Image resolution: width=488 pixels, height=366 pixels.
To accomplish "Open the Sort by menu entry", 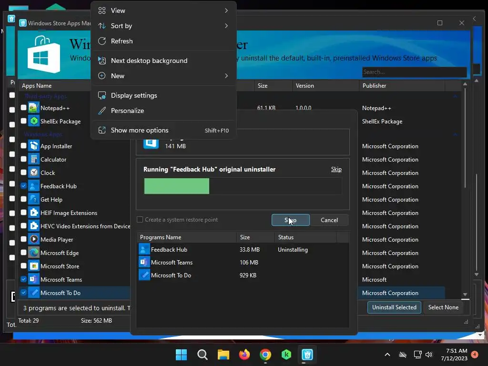I will (163, 26).
